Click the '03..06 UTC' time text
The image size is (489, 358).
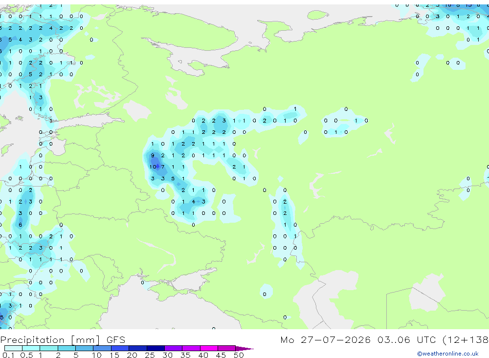click(408, 339)
